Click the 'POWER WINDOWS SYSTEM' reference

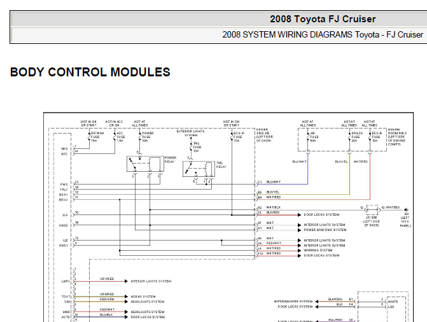325,230
